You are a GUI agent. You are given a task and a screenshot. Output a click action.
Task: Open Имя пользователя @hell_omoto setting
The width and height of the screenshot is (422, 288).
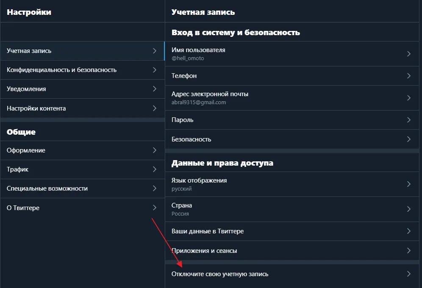pos(292,54)
